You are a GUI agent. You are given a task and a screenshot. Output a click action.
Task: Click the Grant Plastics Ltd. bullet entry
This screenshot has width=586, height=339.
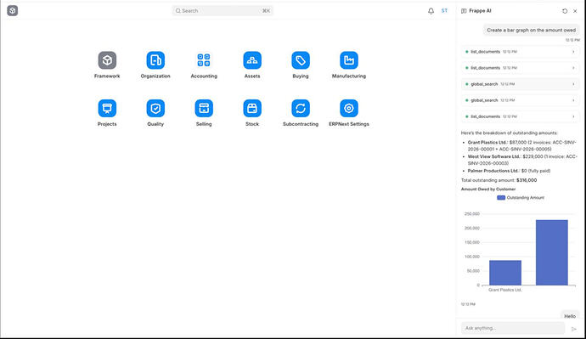521,145
